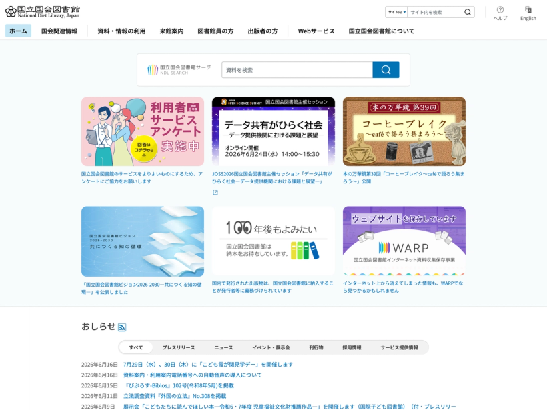The image size is (547, 410).
Task: Open the 国会関連情報 menu
Action: pyautogui.click(x=59, y=31)
